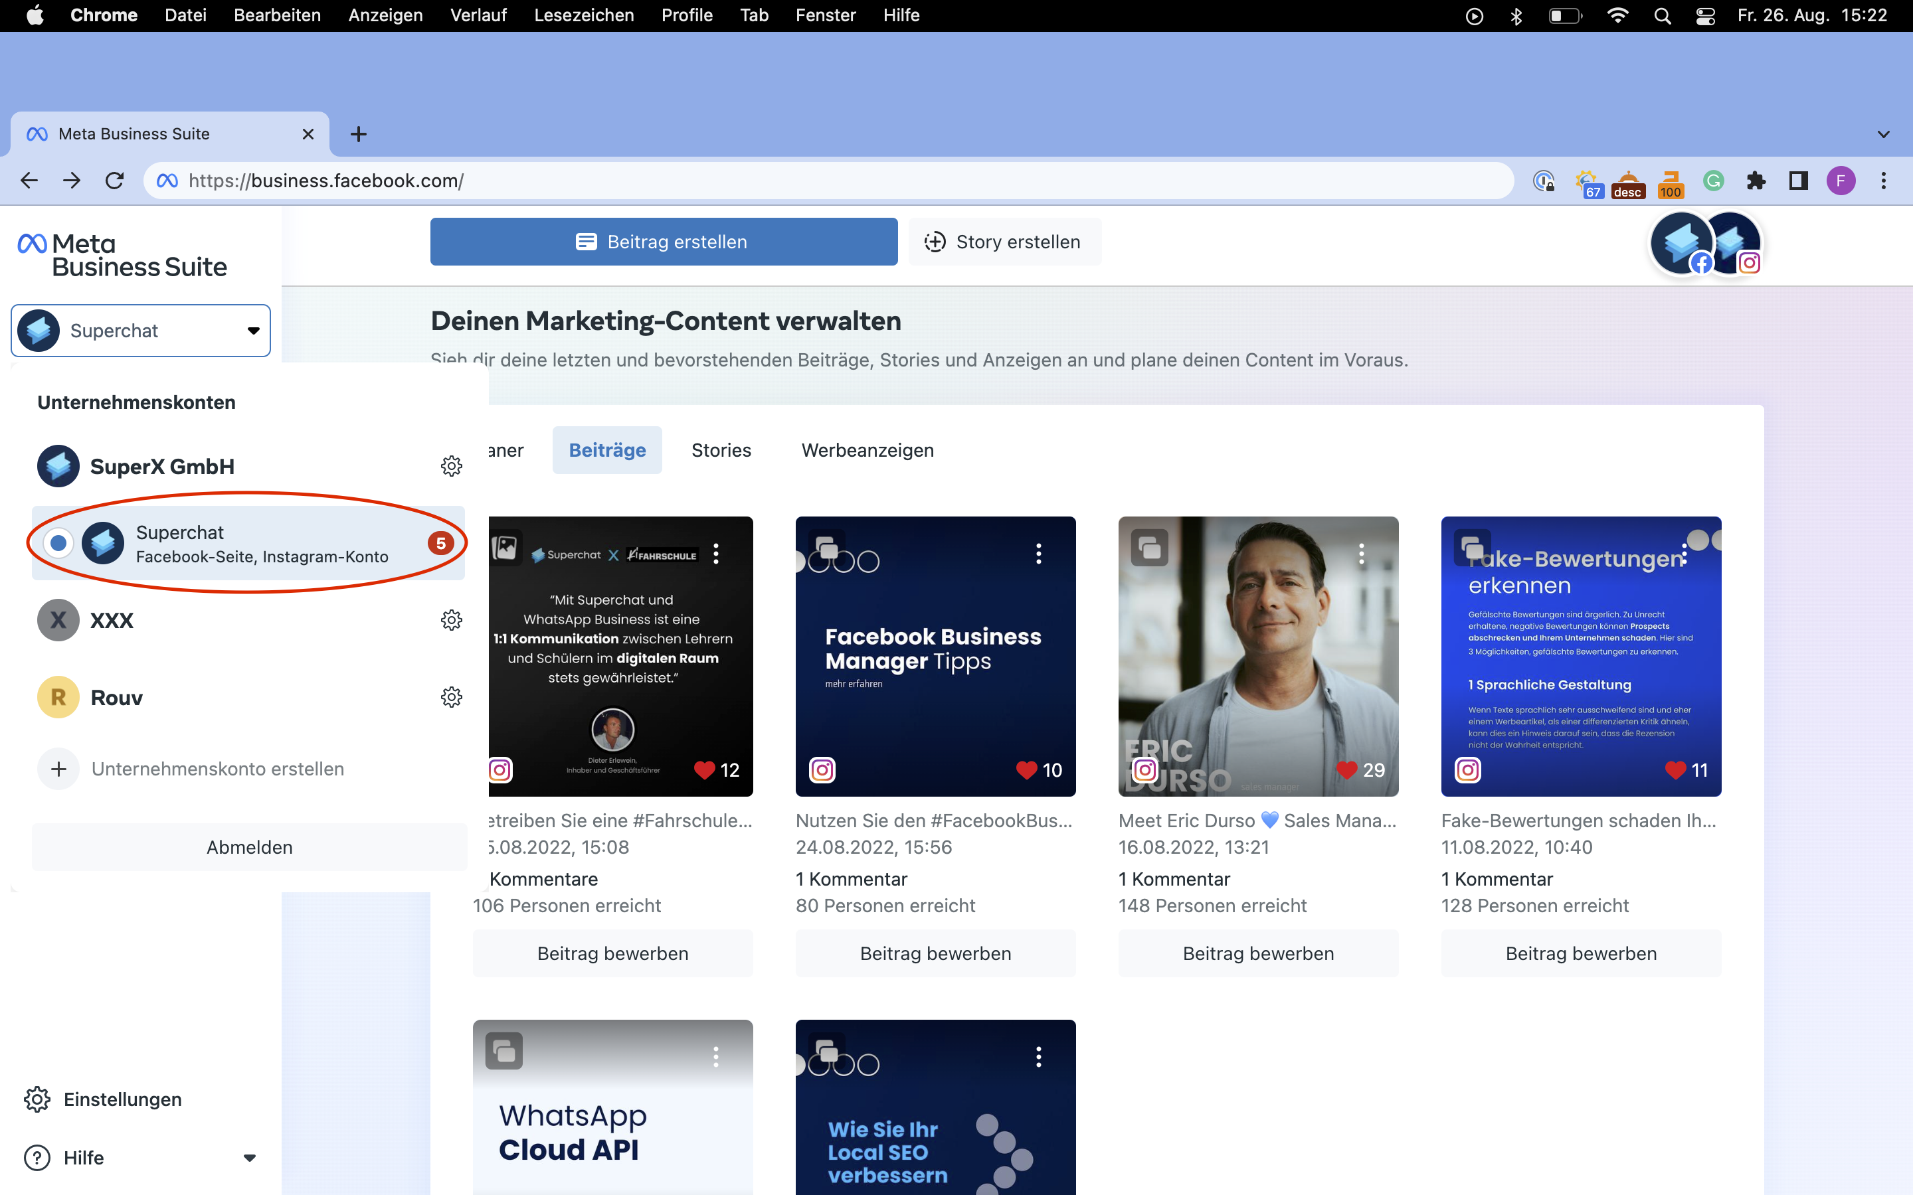This screenshot has width=1913, height=1195.
Task: Click plus icon to create Unternehmenskonto
Action: (x=58, y=769)
